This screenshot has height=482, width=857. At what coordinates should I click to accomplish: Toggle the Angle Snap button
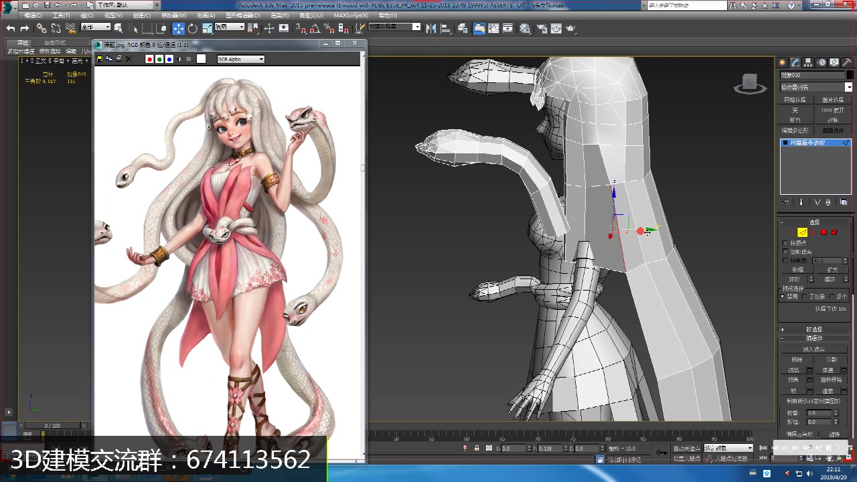(315, 28)
